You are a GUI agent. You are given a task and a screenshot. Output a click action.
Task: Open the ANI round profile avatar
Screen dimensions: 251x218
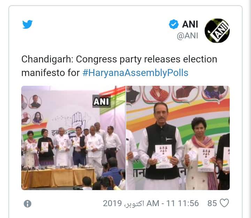tap(217, 31)
